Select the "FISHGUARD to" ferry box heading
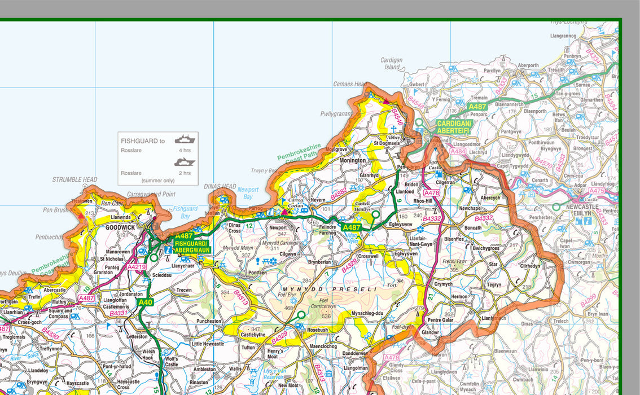The width and height of the screenshot is (640, 395). (143, 141)
